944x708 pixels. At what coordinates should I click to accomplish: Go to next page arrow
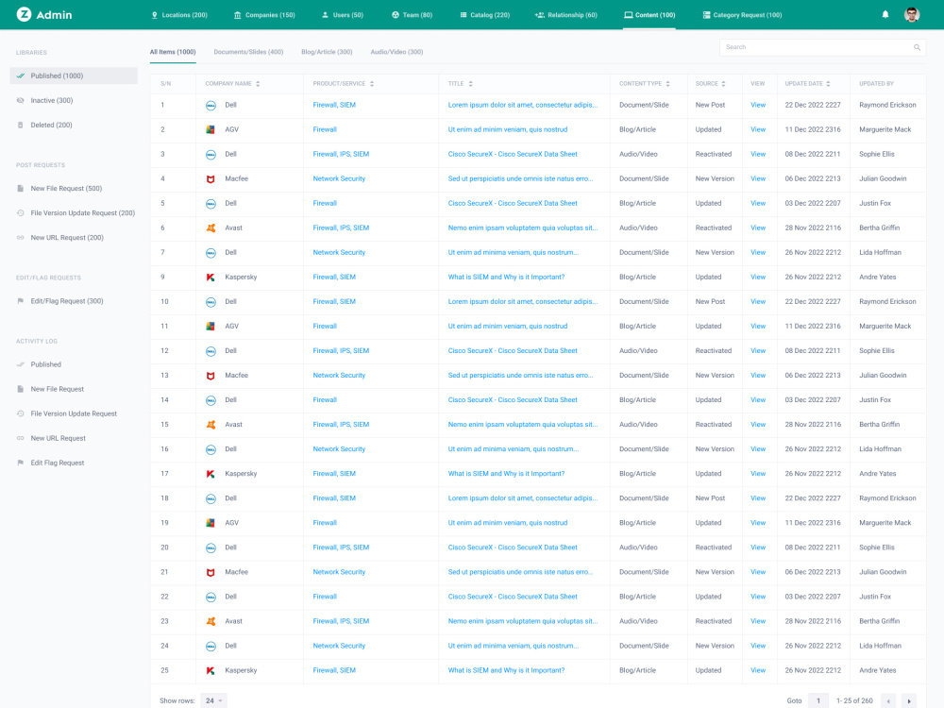coord(909,700)
